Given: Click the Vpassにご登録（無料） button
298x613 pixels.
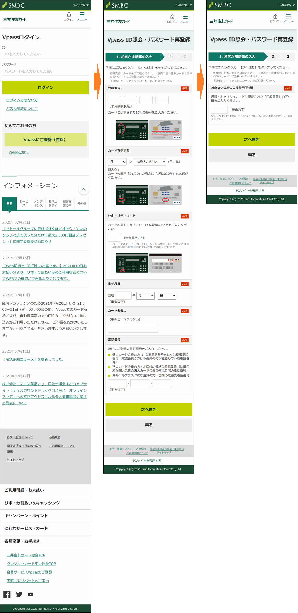Looking at the screenshot, I should pyautogui.click(x=46, y=140).
